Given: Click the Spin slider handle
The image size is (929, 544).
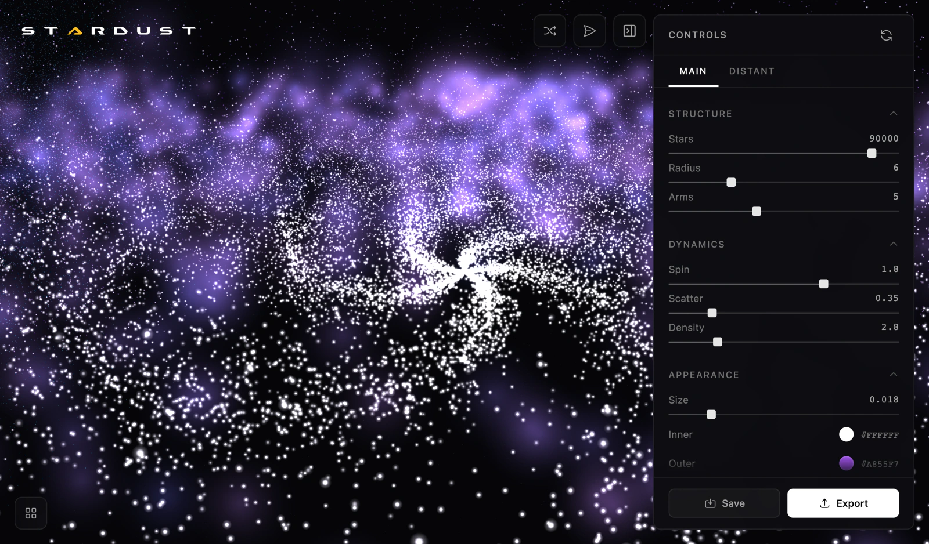Looking at the screenshot, I should tap(823, 284).
